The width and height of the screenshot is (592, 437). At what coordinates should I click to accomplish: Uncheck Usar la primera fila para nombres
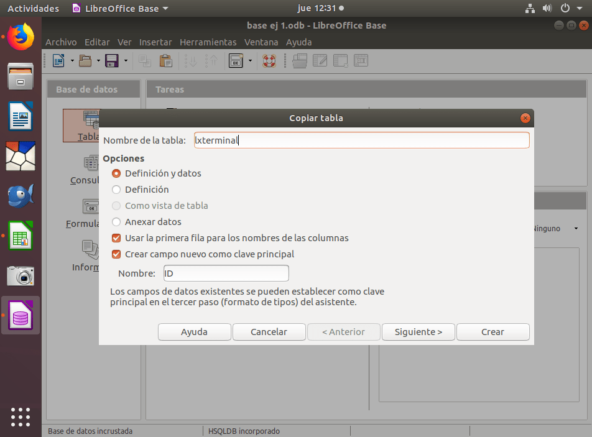pos(116,238)
